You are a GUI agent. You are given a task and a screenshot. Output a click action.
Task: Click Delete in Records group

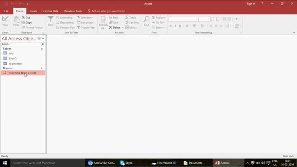click(115, 27)
